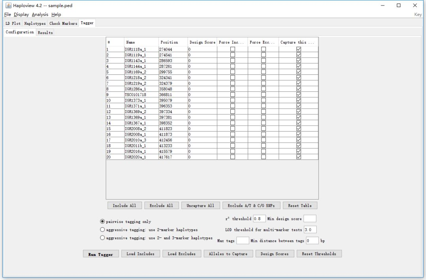Click the Key label at top right
Screen dimensions: 426x280
[x=418, y=15]
